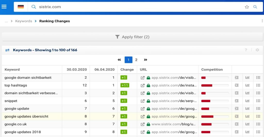Sort by the 30.03.2020 column
This screenshot has height=137, width=264.
[x=77, y=69]
